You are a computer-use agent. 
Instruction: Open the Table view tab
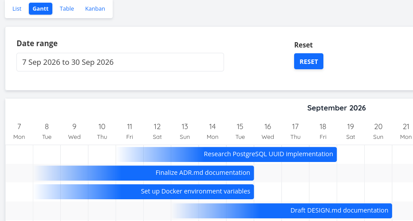[67, 9]
